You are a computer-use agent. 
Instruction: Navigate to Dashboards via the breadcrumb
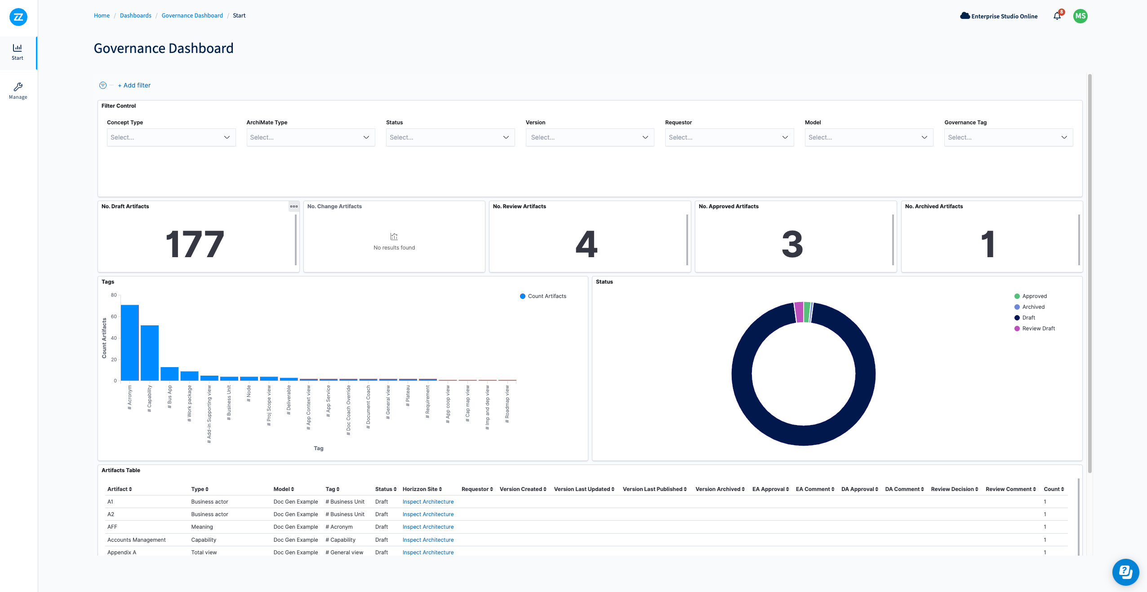tap(136, 15)
